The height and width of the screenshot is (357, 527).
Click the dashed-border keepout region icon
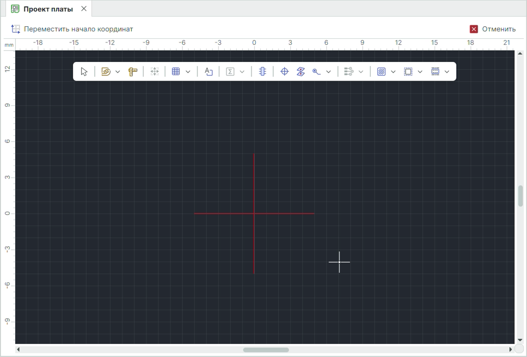click(408, 72)
